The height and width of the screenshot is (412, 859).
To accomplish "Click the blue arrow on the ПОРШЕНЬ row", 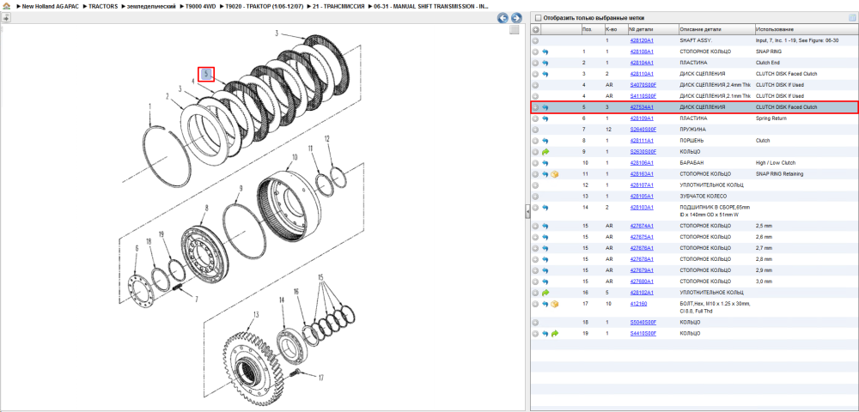I will tap(545, 141).
